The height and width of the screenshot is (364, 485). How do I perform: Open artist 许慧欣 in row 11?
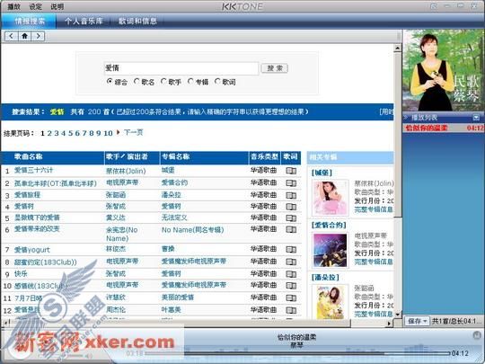(x=116, y=297)
